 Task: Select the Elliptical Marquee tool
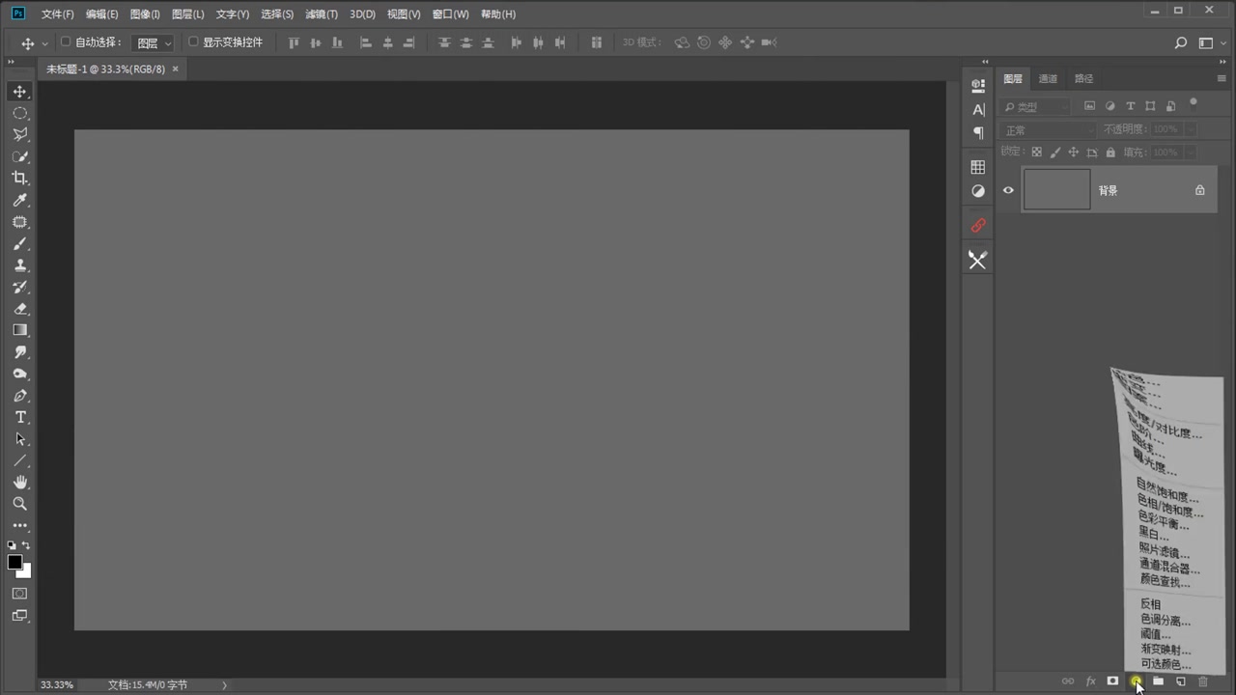point(19,114)
